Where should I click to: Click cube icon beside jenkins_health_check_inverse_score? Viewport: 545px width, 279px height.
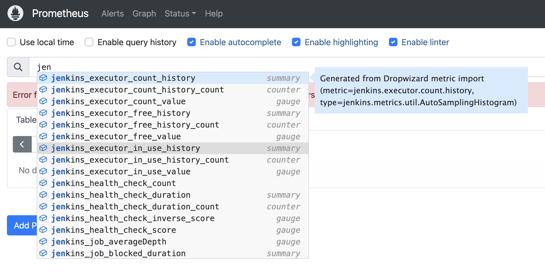coord(43,218)
